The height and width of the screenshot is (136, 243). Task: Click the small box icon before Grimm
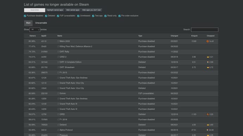pos(58,94)
